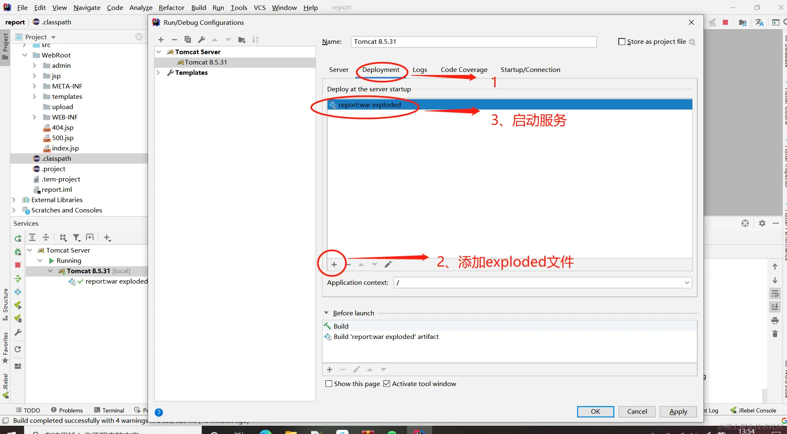Open the Terminal tool window
Screen dimensions: 787x434
pos(109,410)
